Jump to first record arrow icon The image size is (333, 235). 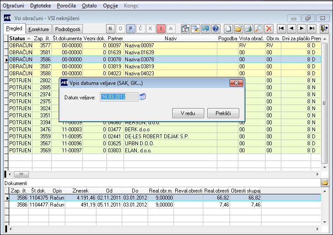(x=281, y=28)
